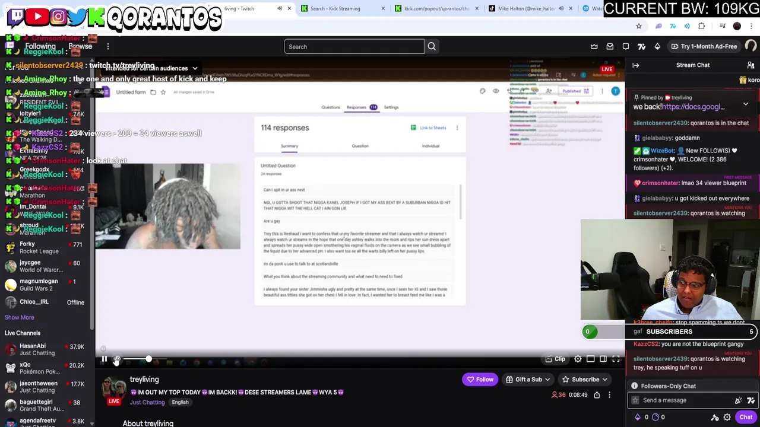Click the Followers-Only Chat info icon
The image size is (760, 427).
click(x=634, y=386)
